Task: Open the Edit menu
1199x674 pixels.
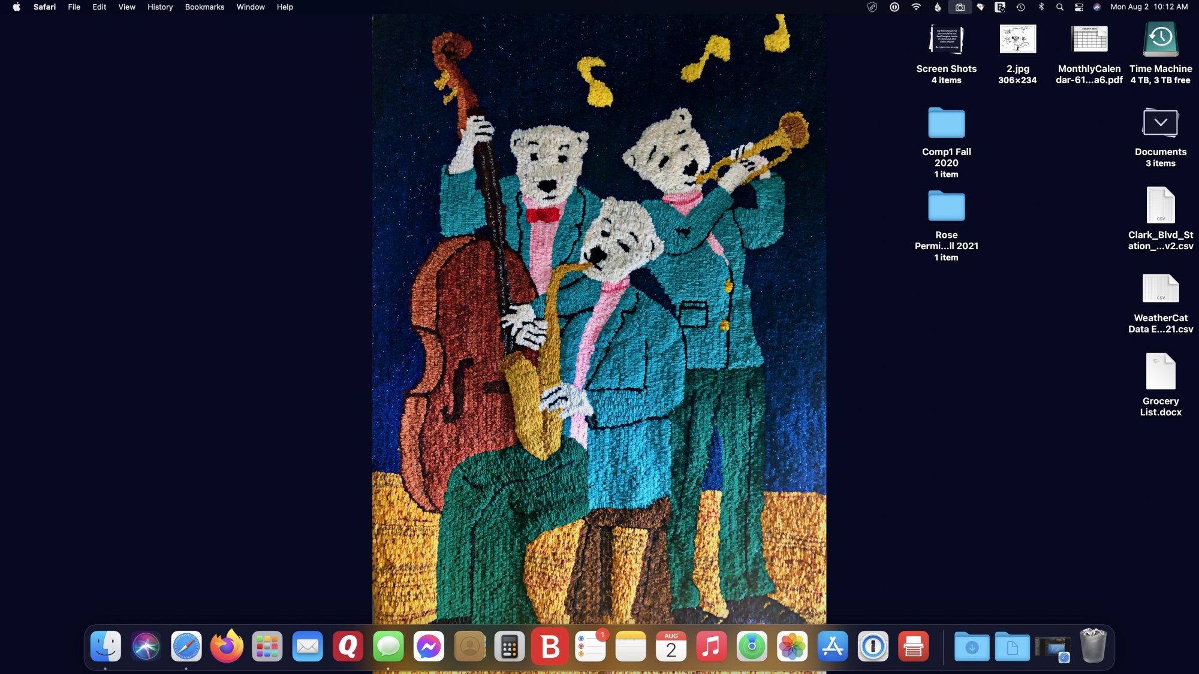Action: pos(100,7)
